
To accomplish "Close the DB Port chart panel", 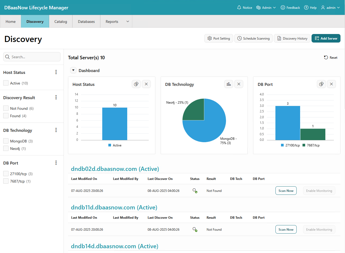I will (x=331, y=84).
